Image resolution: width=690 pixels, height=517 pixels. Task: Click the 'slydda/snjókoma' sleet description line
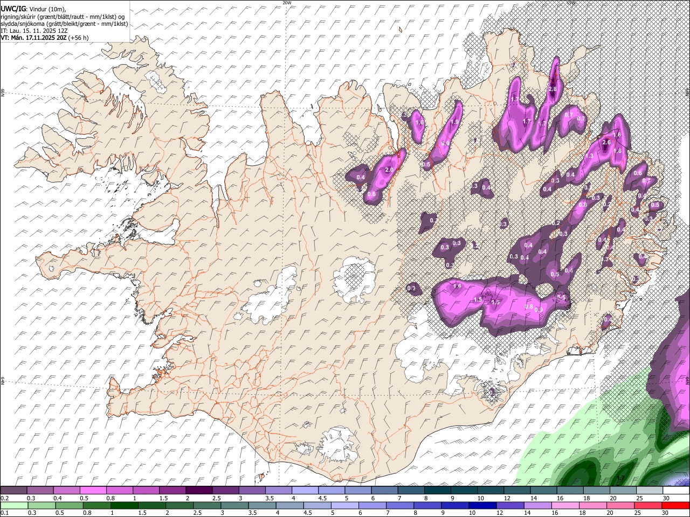coord(64,24)
